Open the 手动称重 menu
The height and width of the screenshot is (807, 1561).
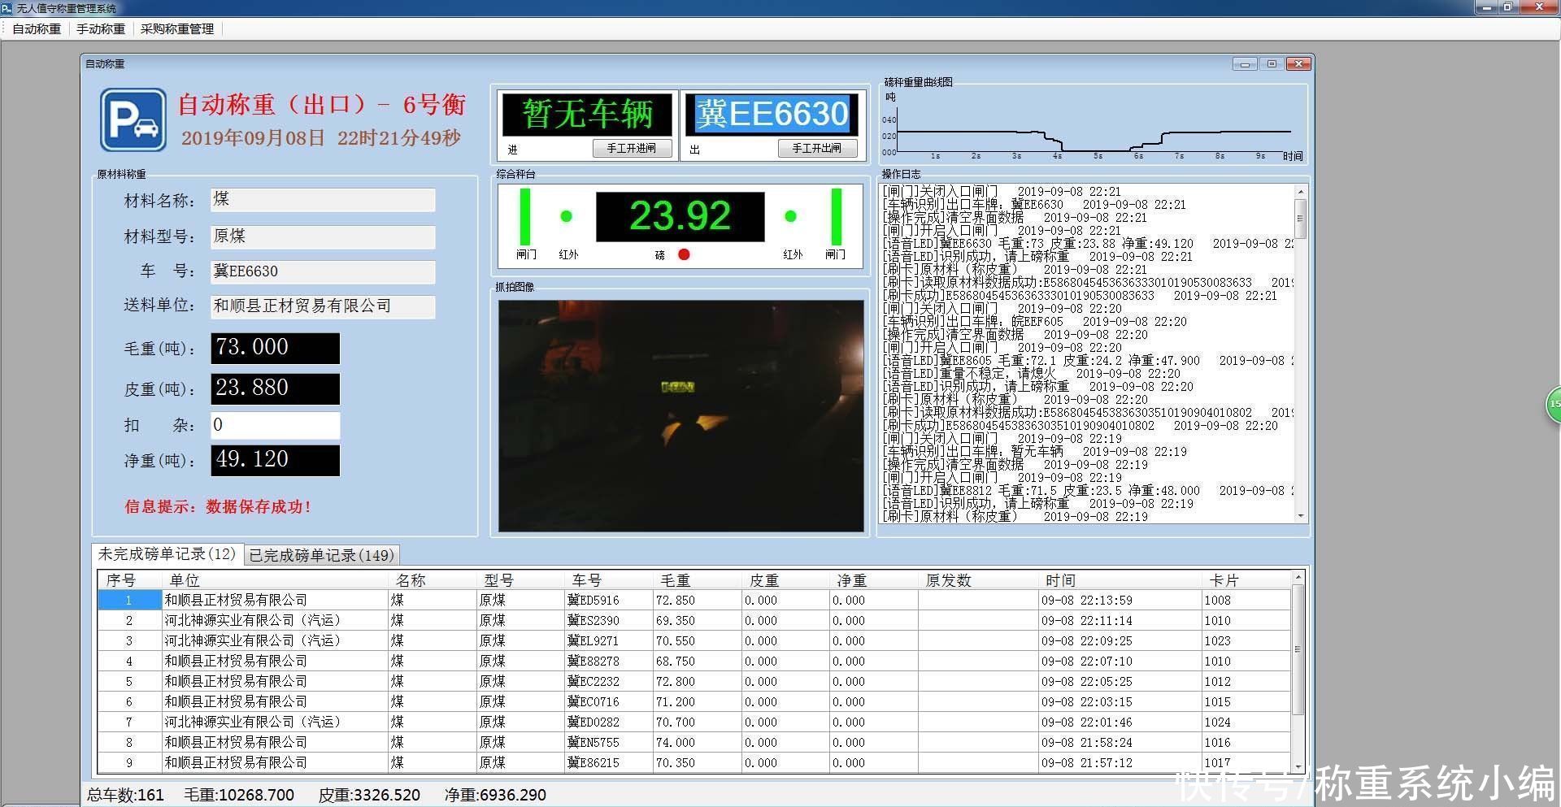click(101, 29)
